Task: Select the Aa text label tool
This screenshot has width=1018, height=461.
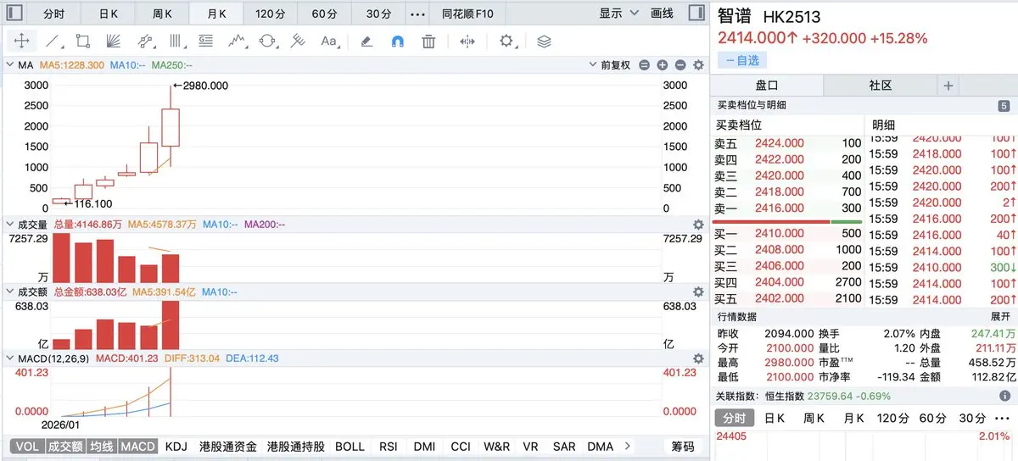Action: (x=329, y=41)
